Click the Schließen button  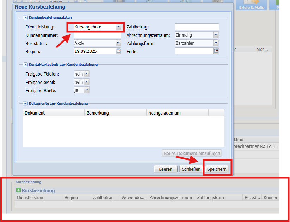pos(191,169)
